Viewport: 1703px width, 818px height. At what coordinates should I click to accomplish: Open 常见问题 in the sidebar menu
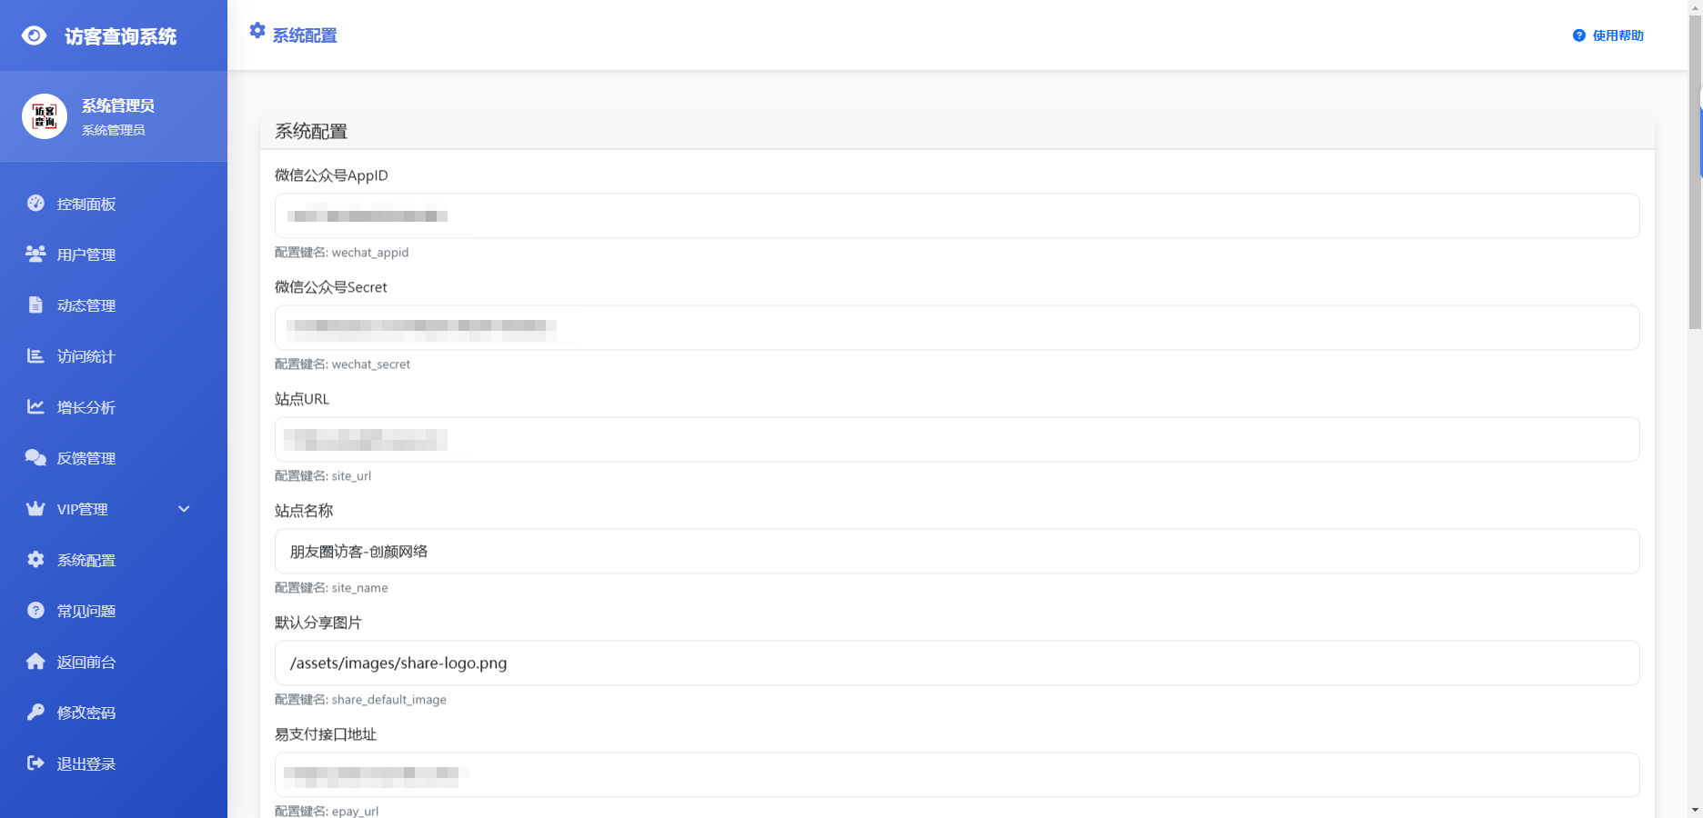pos(86,611)
